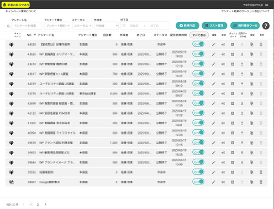
Task: Expand the アンケート種別 filter dropdown
Action: pos(57,26)
